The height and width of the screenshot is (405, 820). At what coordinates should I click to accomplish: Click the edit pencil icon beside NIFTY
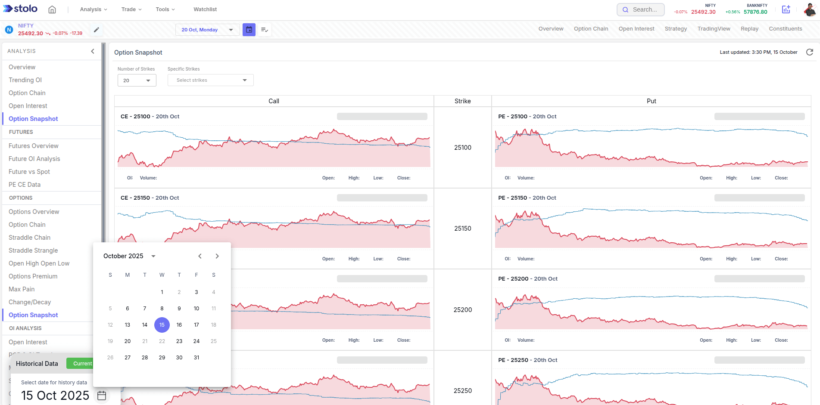96,30
